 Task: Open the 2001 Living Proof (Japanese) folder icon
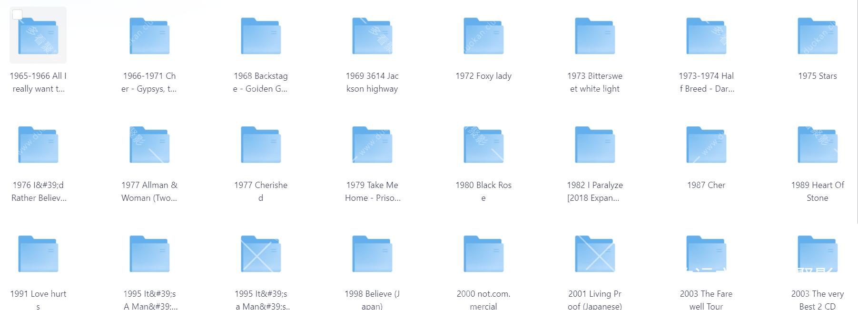click(x=595, y=254)
